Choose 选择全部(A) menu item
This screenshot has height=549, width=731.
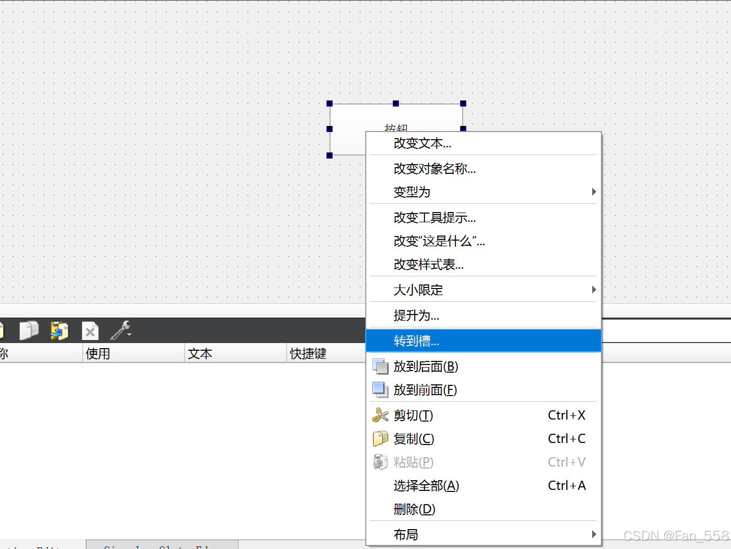(484, 486)
